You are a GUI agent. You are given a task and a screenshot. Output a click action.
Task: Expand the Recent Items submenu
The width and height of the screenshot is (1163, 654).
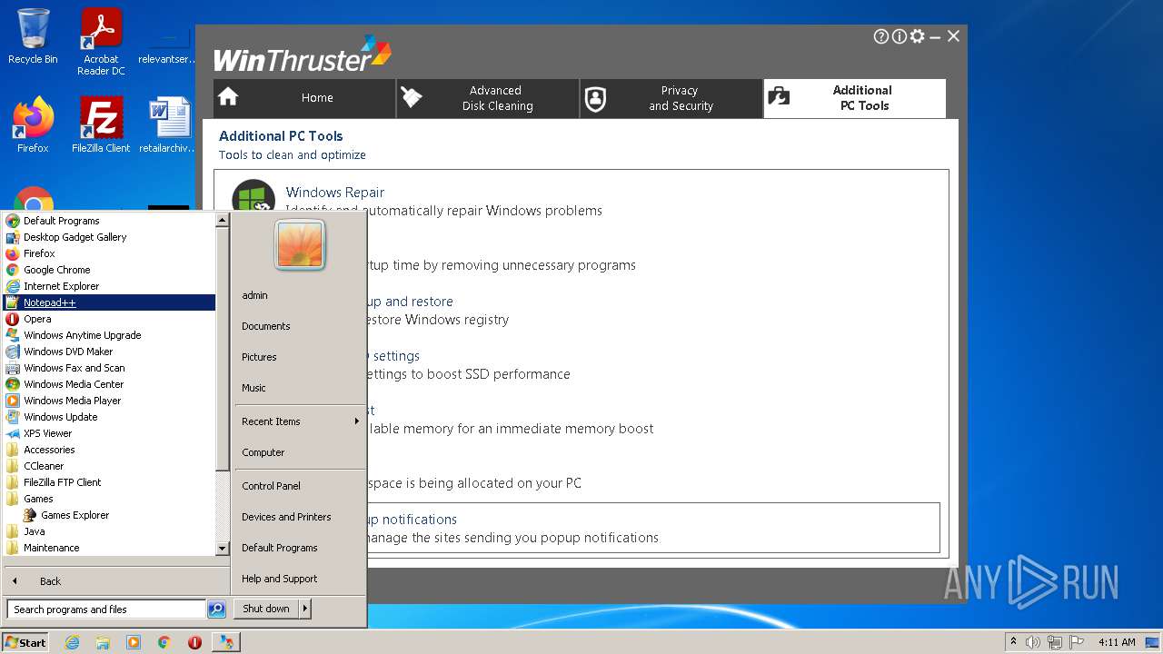299,421
